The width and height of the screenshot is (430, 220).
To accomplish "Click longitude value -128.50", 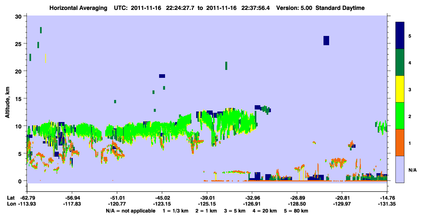I will point(297,204).
